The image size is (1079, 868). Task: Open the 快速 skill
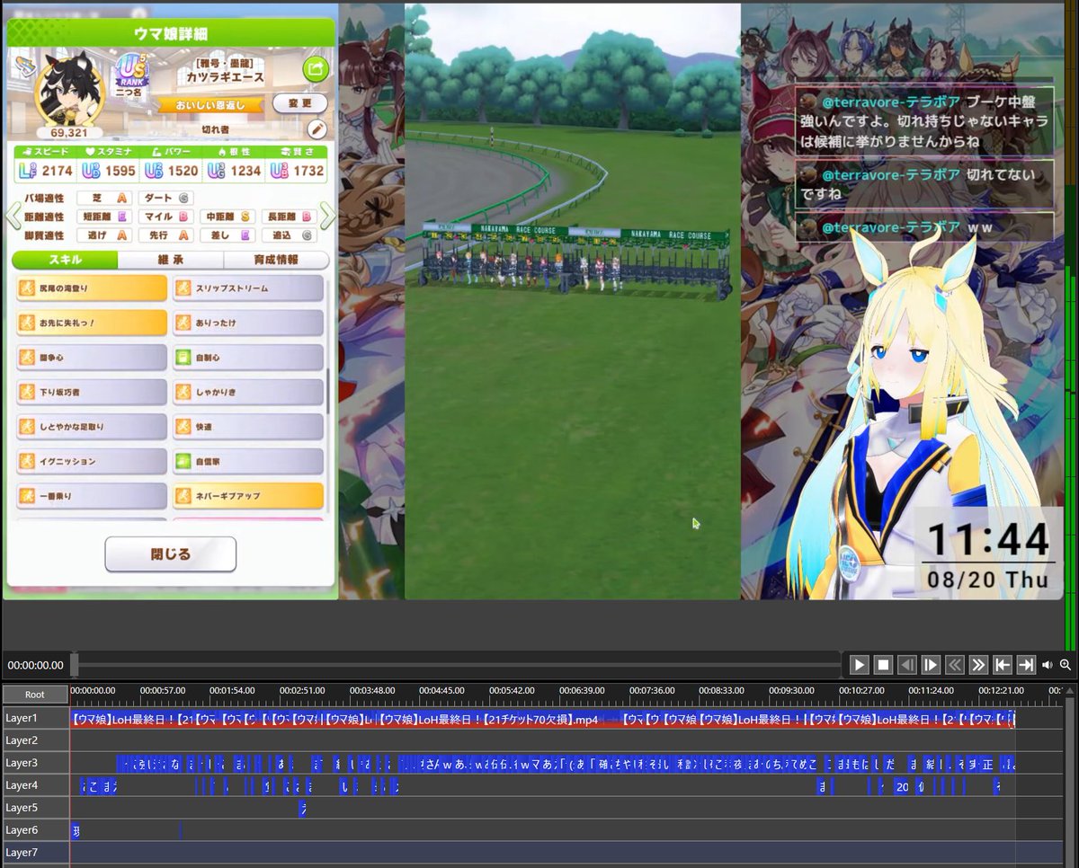pos(247,427)
